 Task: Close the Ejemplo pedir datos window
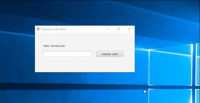click(x=129, y=29)
